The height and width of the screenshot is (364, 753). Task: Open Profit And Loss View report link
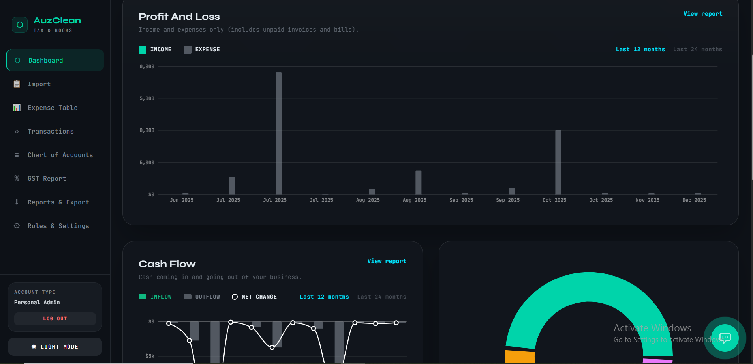[x=703, y=14]
